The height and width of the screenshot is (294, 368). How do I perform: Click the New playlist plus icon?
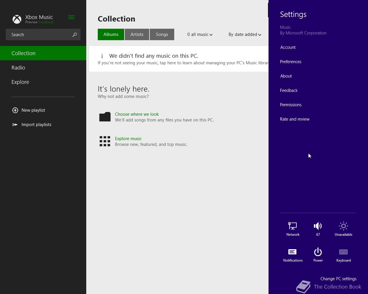(x=15, y=110)
